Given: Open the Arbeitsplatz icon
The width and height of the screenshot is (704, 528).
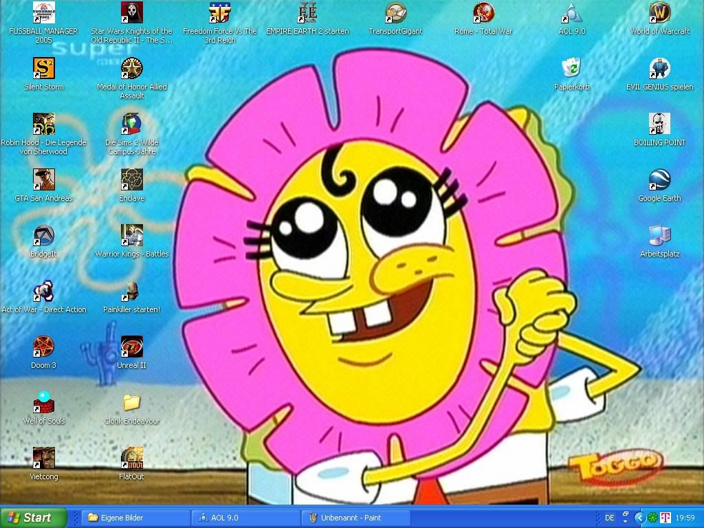Looking at the screenshot, I should point(659,235).
